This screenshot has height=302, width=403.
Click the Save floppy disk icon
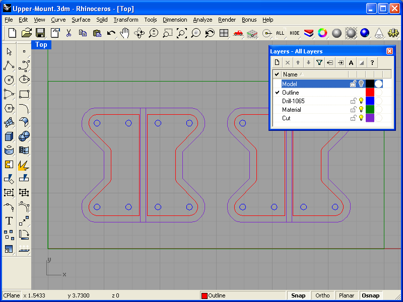[x=40, y=33]
